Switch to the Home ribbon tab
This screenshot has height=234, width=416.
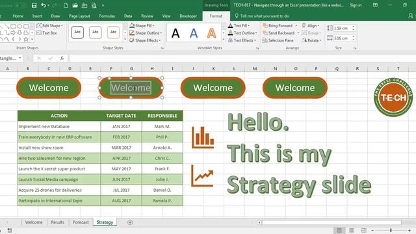point(18,16)
